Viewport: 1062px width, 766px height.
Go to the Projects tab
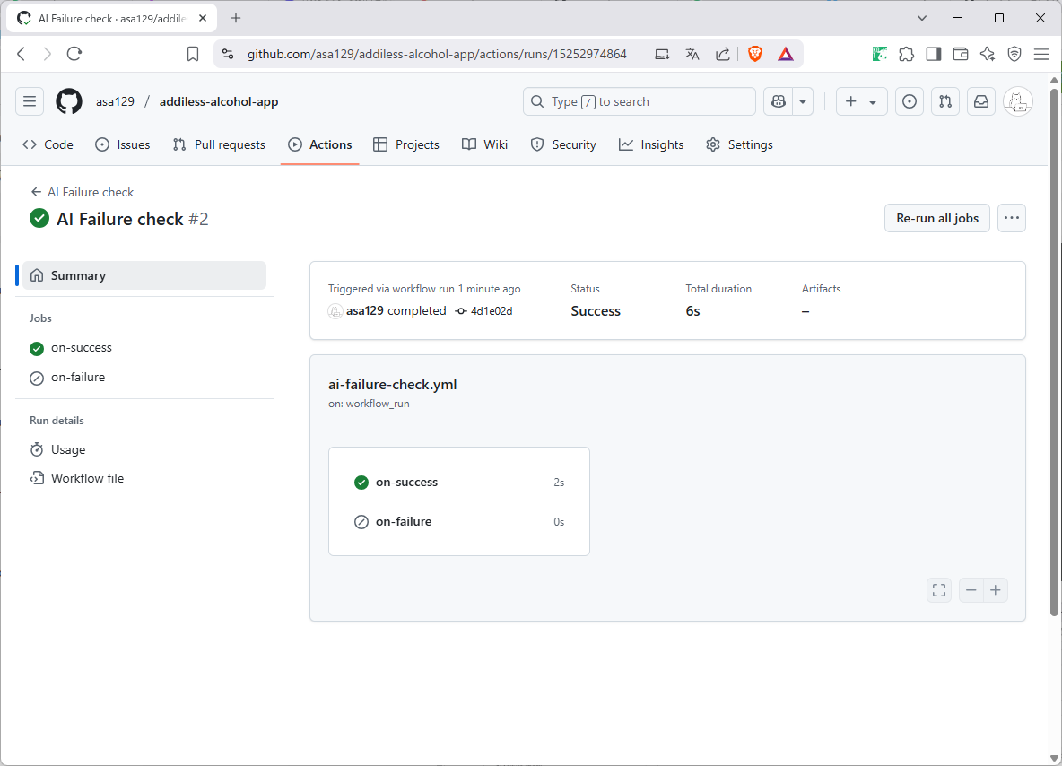(x=406, y=144)
